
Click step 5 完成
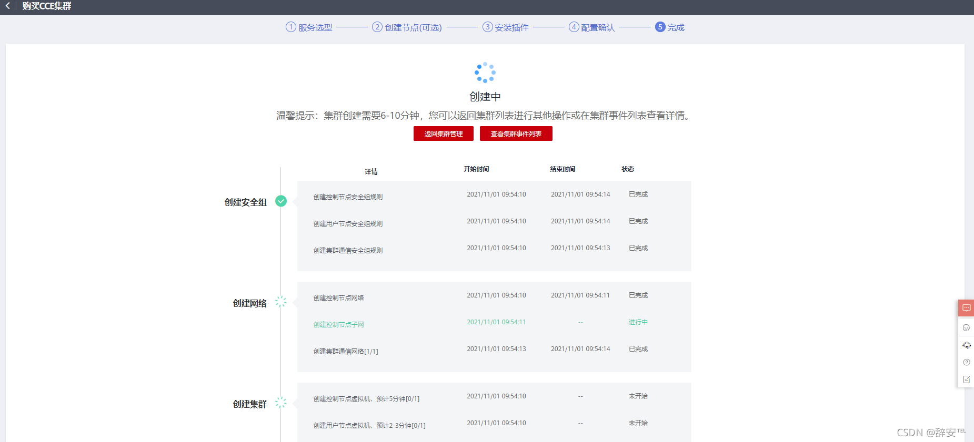(x=669, y=27)
